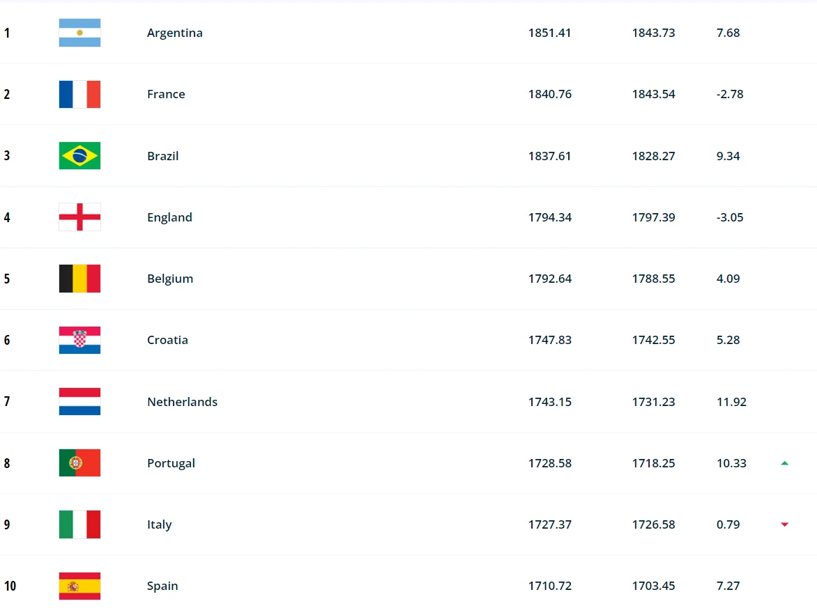Select the England team name

tap(169, 217)
